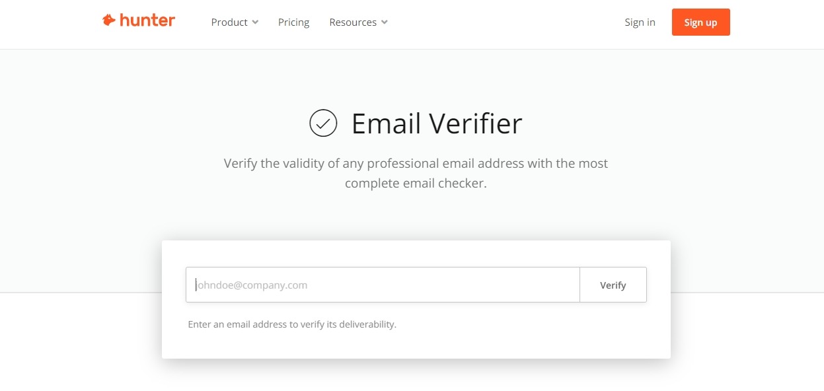This screenshot has height=391, width=824.
Task: Click the Email Verifier heading text
Action: tap(437, 124)
